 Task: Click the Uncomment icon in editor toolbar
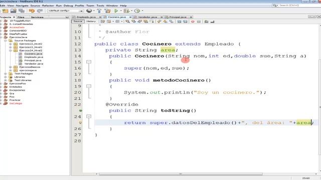point(213,21)
